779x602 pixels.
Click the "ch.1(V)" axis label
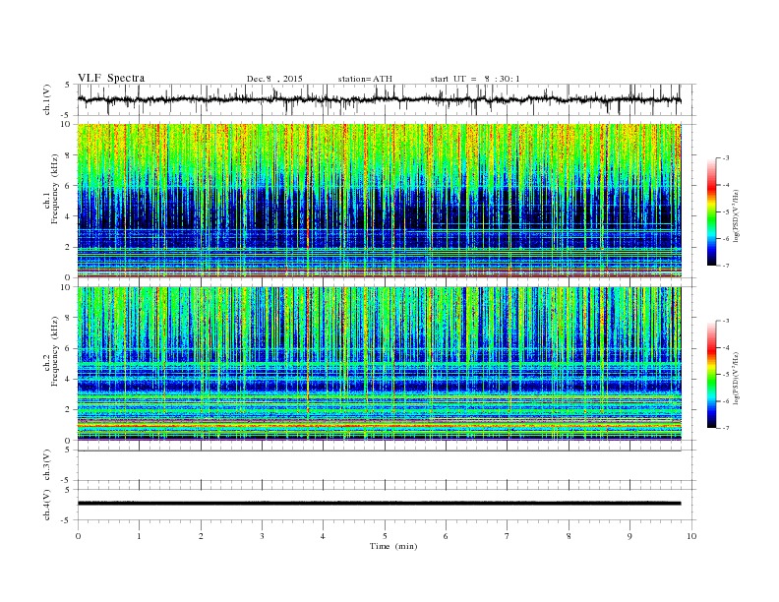47,99
